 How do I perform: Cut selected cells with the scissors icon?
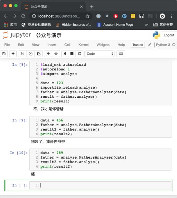(22, 54)
